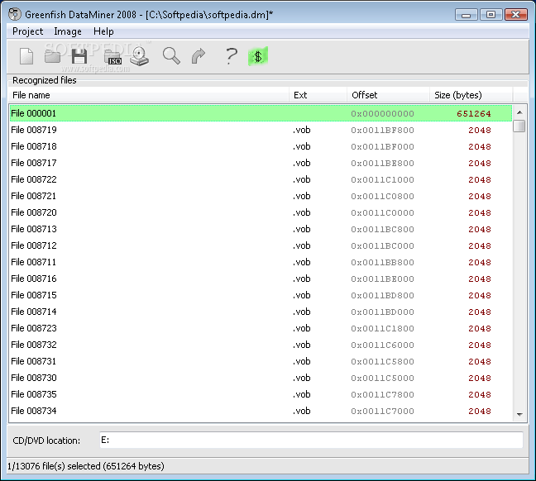The height and width of the screenshot is (481, 536).
Task: Close the DataMiner window
Action: pos(515,15)
